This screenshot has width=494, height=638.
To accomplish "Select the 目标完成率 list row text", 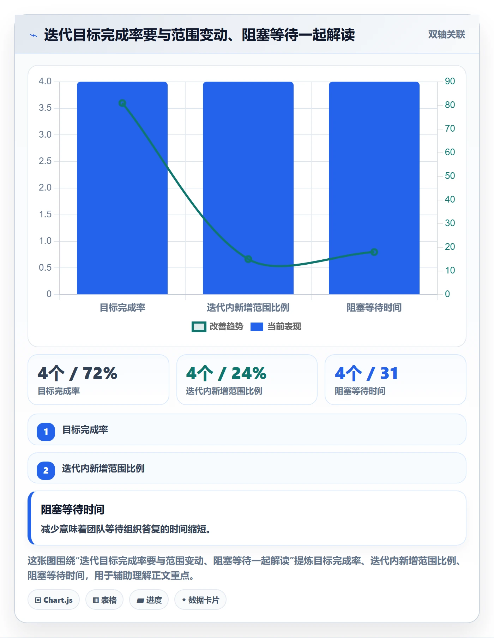I will click(85, 430).
